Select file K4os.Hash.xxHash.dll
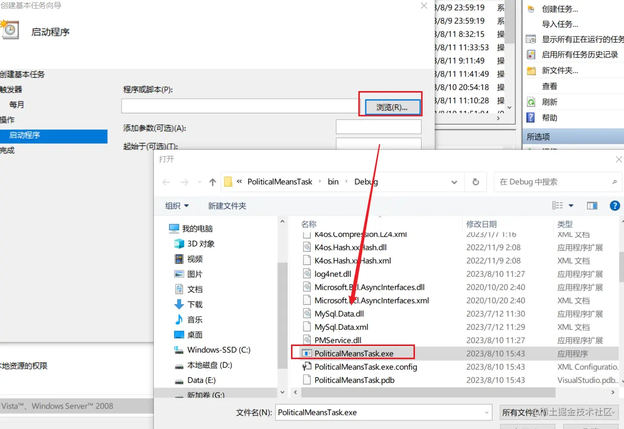624x429 pixels. [x=350, y=247]
